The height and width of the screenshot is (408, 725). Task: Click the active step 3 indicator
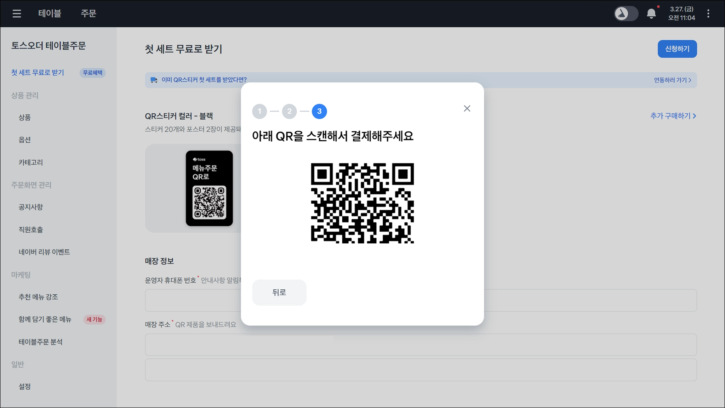point(319,112)
